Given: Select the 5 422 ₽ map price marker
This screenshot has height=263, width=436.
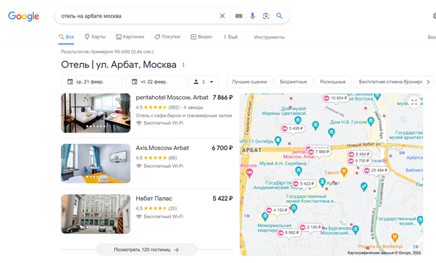Looking at the screenshot, I should tap(304, 184).
